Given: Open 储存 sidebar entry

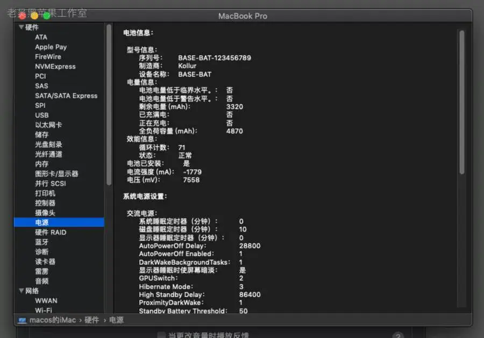Looking at the screenshot, I should 41,135.
